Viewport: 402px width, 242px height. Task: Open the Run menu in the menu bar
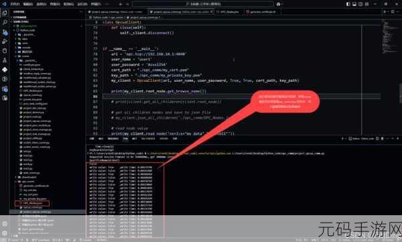[x=82, y=4]
